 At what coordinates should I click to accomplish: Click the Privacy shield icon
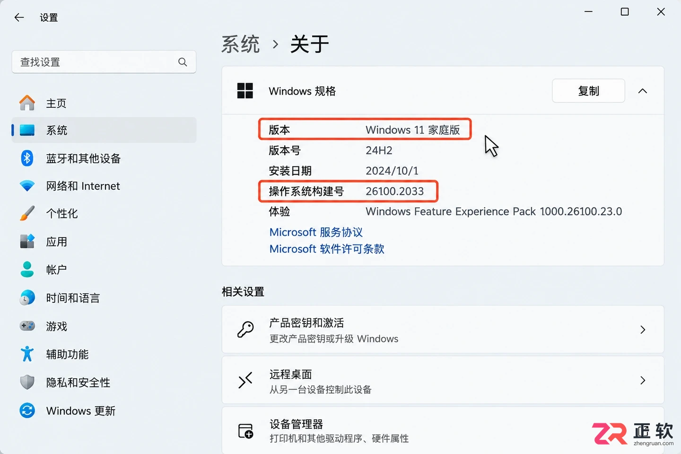click(27, 382)
